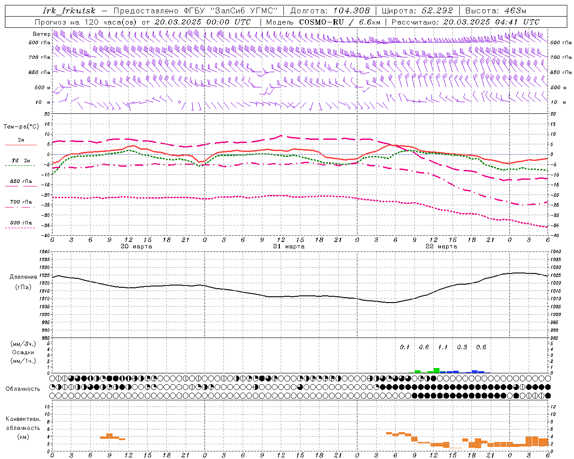Click the (мм/3ч.) unit label
The image size is (574, 459).
(x=23, y=344)
